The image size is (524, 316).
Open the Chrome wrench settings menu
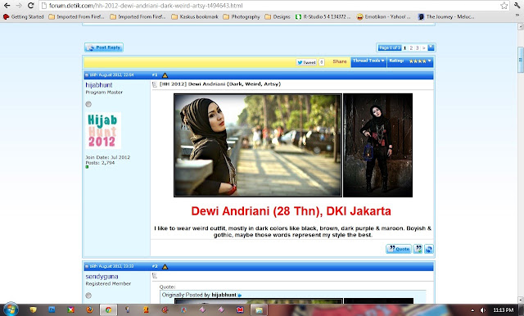click(517, 6)
